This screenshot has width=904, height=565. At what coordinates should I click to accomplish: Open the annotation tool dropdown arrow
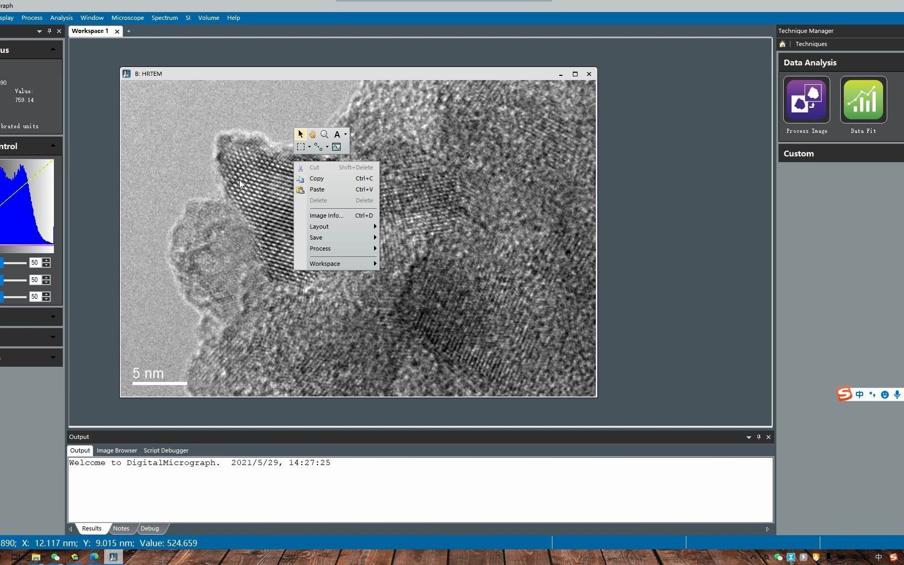[346, 134]
